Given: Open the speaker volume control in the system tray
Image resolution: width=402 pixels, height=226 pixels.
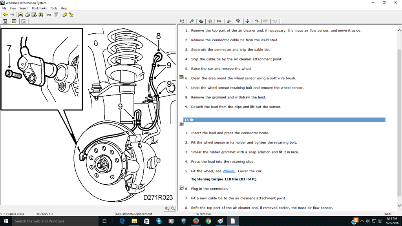Looking at the screenshot, I should coord(367,221).
